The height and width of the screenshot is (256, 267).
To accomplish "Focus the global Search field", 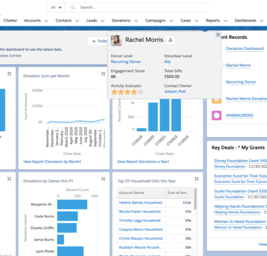I will click(136, 7).
